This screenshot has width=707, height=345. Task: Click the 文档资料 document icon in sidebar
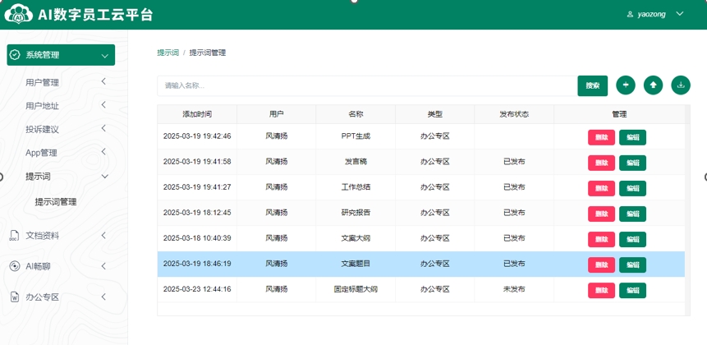[x=14, y=236]
